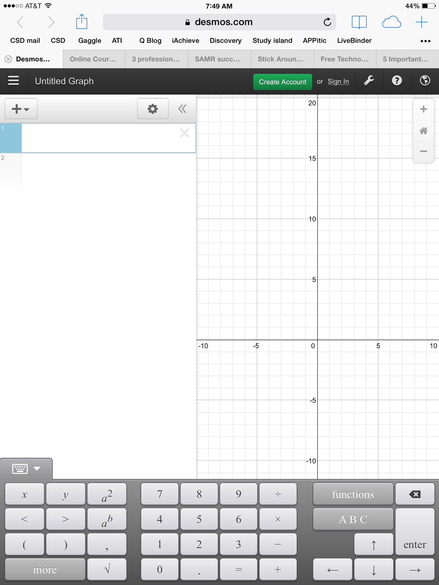The width and height of the screenshot is (439, 585).
Task: Tap the square root key
Action: coord(107,569)
